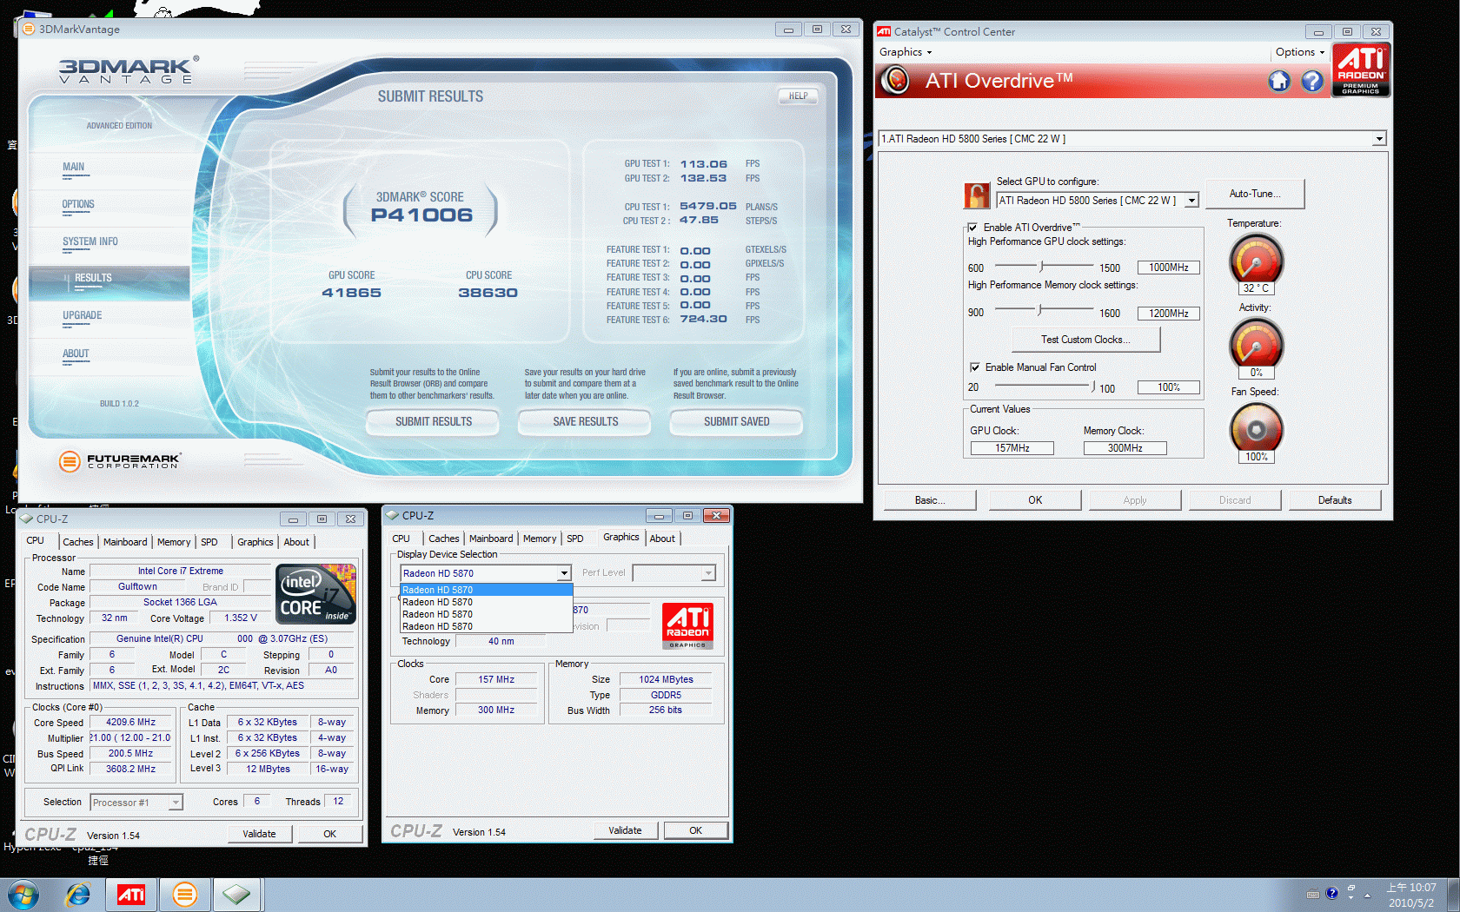Show hidden system tray icons arrow
Screen dimensions: 1460x912
click(1368, 895)
